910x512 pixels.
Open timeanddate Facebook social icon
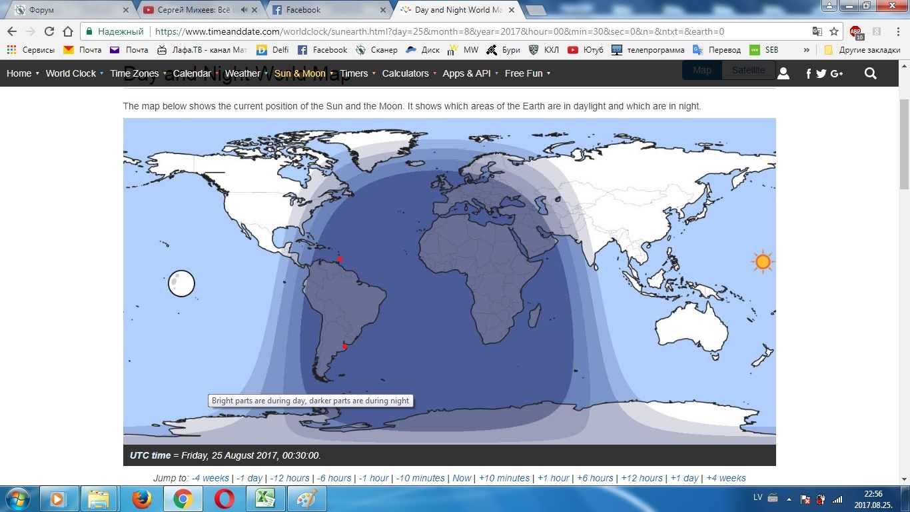(x=809, y=74)
